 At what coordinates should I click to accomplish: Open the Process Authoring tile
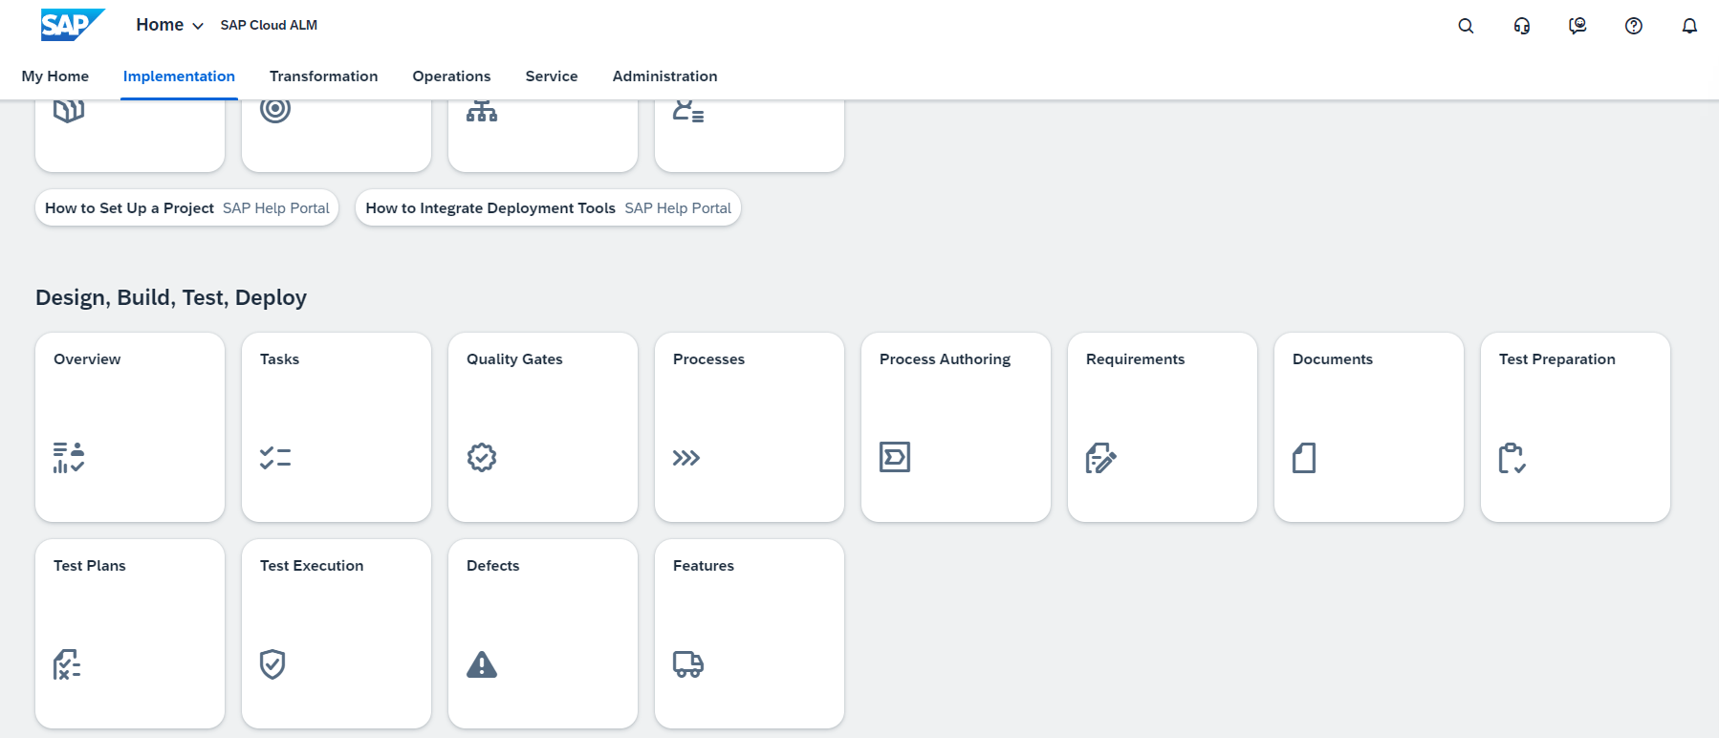pos(955,427)
